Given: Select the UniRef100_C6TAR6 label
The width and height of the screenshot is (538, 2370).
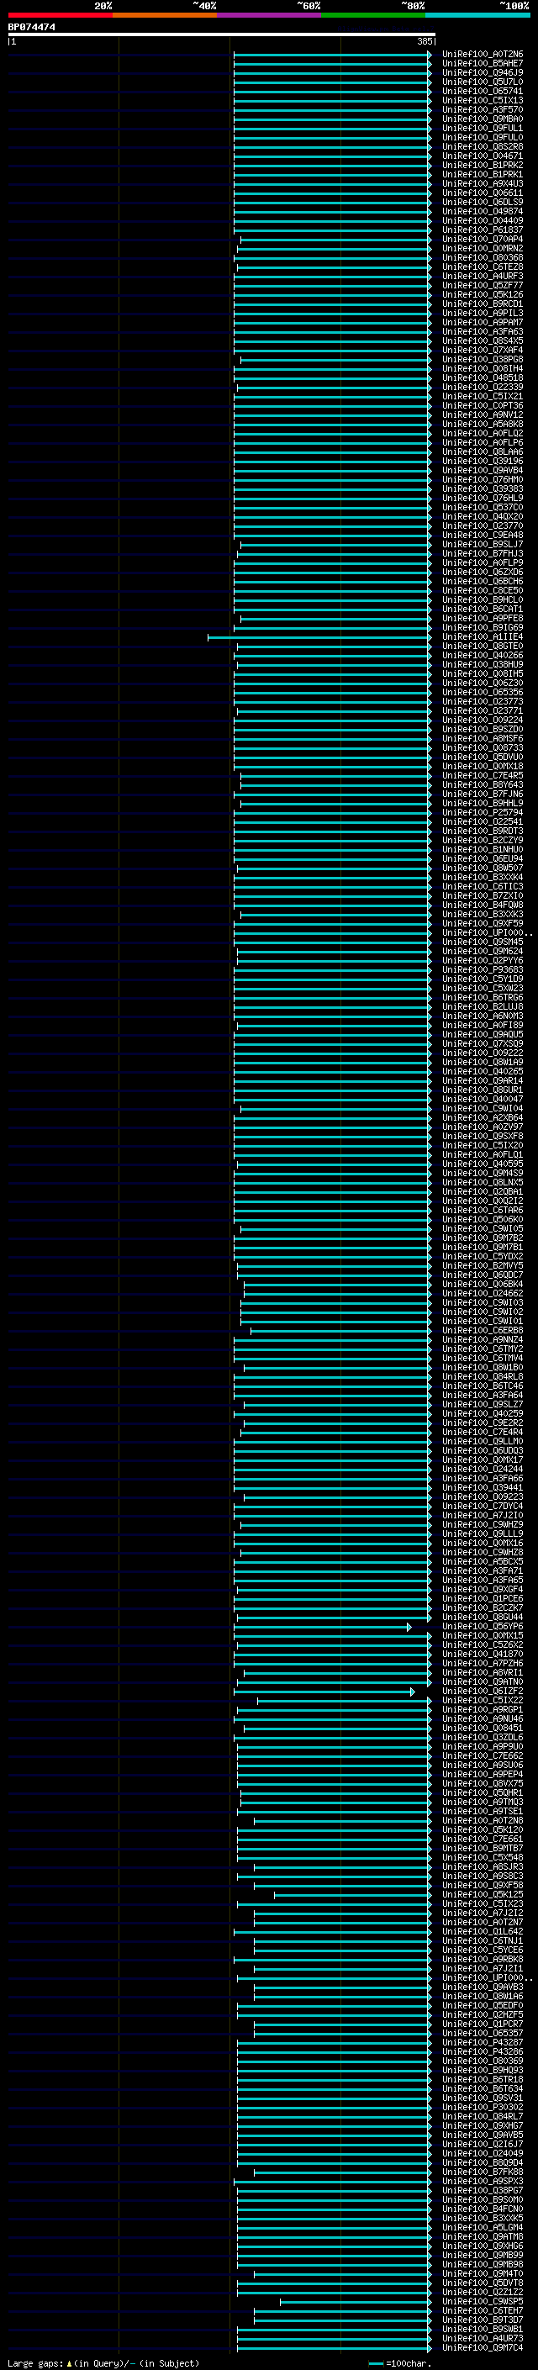Looking at the screenshot, I should tap(483, 1210).
